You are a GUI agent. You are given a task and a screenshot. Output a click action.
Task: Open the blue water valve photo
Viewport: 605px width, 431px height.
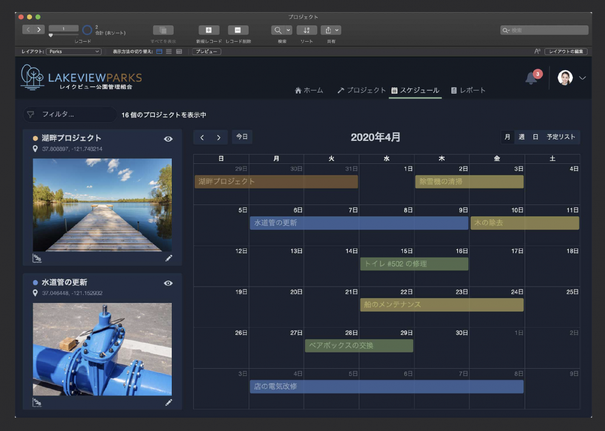pos(102,349)
